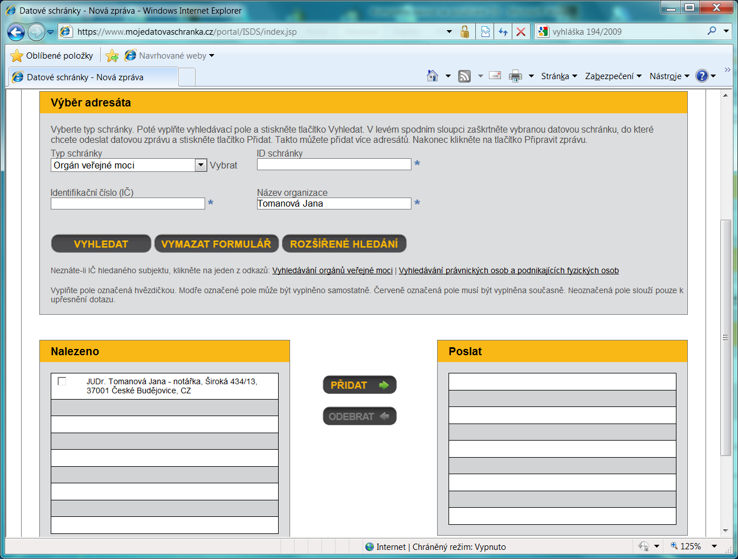Open the address bar history dropdown
The image size is (738, 559).
point(449,32)
